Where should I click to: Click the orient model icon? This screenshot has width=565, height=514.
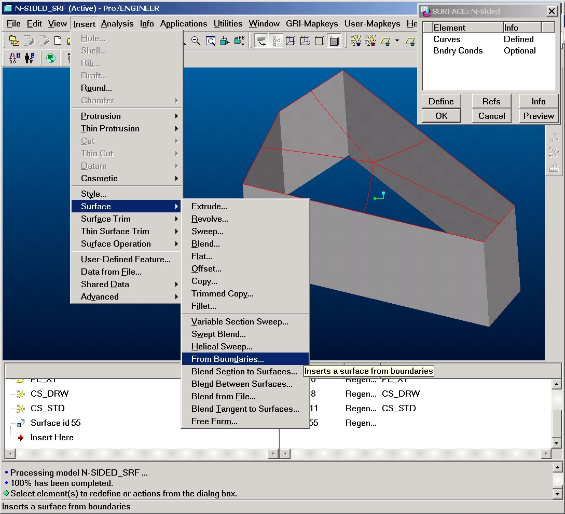[x=225, y=41]
